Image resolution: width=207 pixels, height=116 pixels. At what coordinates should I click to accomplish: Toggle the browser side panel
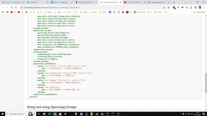pyautogui.click(x=195, y=7)
